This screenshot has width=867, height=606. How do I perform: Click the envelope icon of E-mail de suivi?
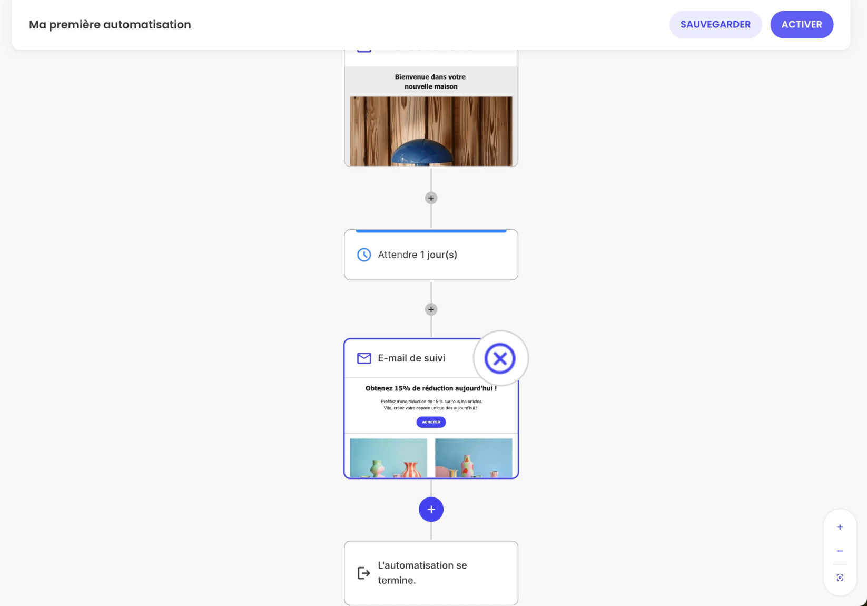(364, 358)
